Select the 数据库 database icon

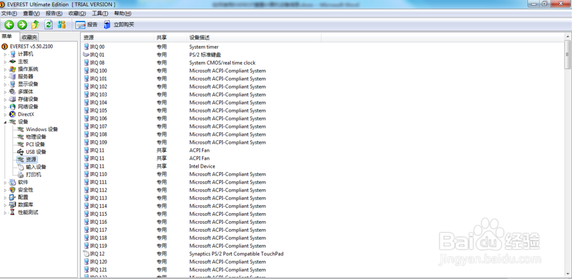click(x=13, y=205)
